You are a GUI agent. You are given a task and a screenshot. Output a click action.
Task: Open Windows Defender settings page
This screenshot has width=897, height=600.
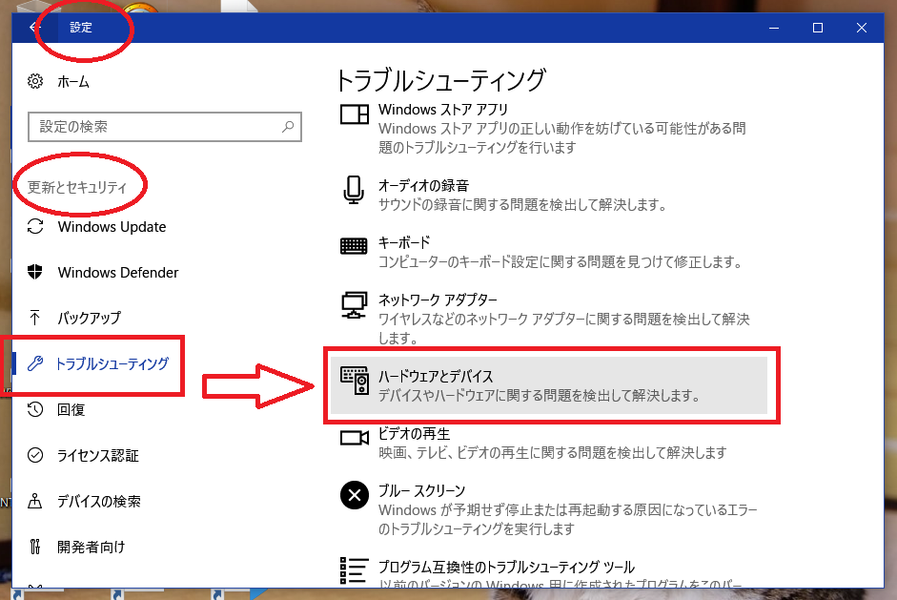(x=118, y=273)
